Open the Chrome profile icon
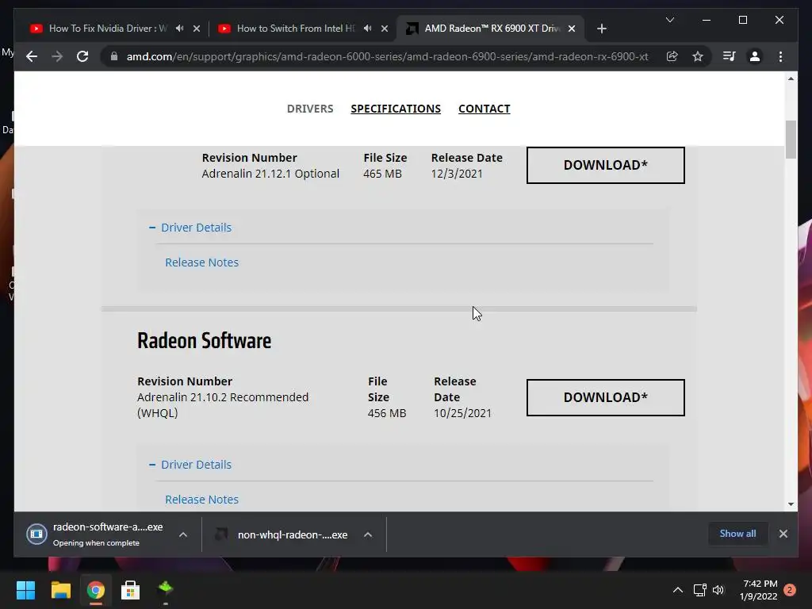The width and height of the screenshot is (812, 609). pos(755,56)
